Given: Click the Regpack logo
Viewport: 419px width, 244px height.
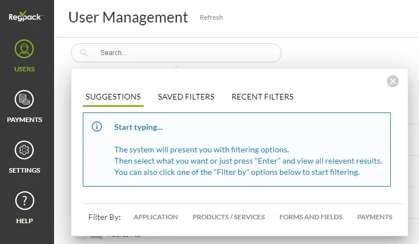Looking at the screenshot, I should (25, 16).
